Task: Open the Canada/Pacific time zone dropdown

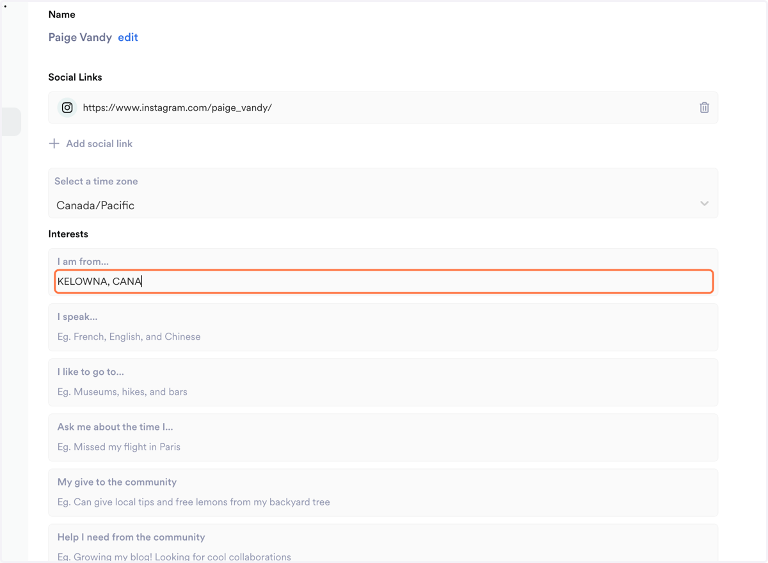Action: point(383,193)
